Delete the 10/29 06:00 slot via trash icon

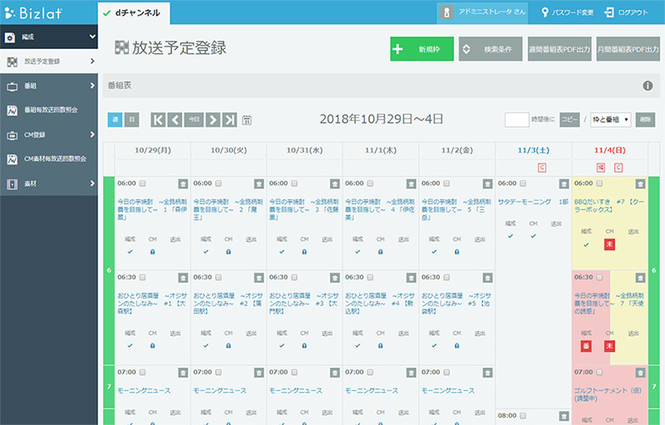[182, 183]
